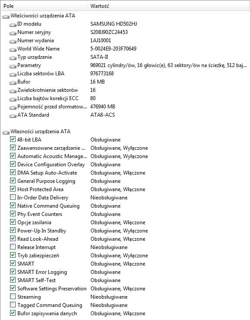Select the SAMSUNG HD502HJ model value
The width and height of the screenshot is (250, 320).
tap(113, 24)
